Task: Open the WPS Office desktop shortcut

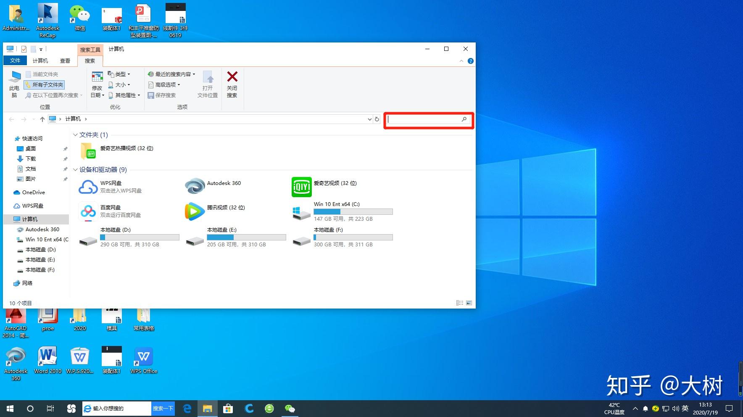Action: [x=144, y=360]
